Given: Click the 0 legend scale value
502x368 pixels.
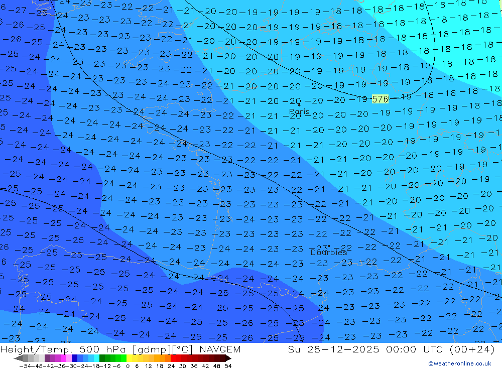Looking at the screenshot, I should (128, 366).
